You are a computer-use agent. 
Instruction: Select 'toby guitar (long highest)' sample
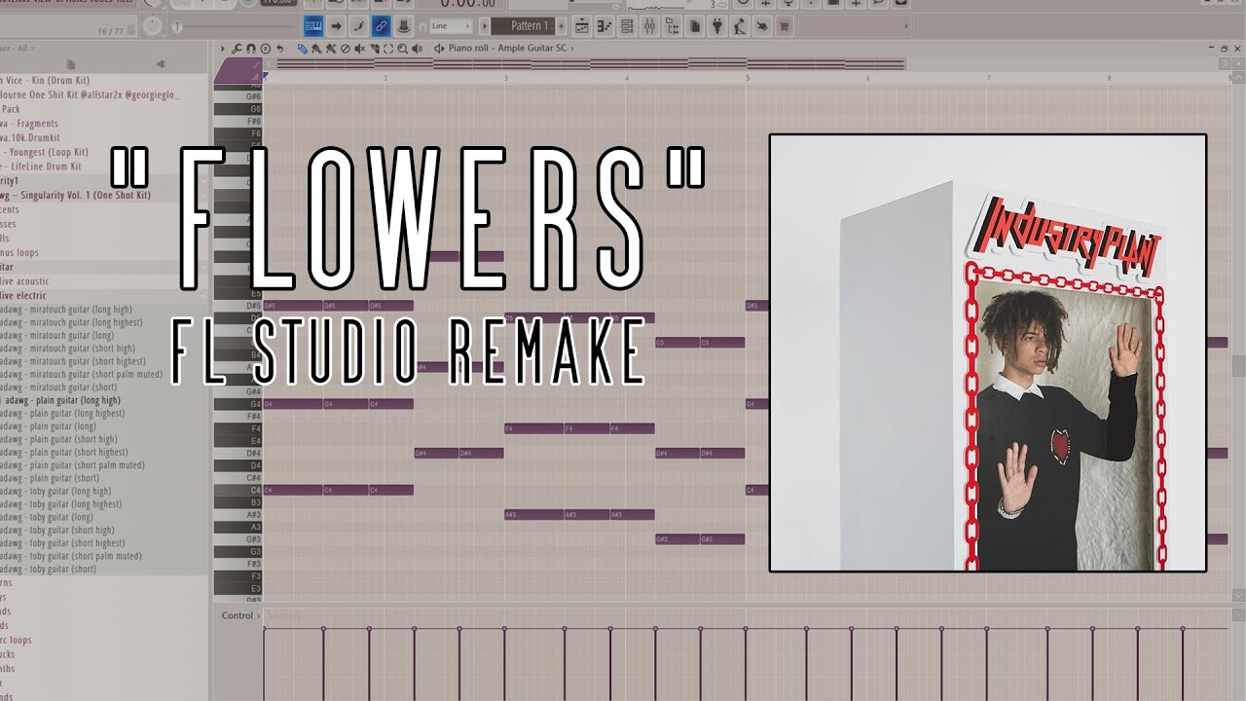[60, 504]
